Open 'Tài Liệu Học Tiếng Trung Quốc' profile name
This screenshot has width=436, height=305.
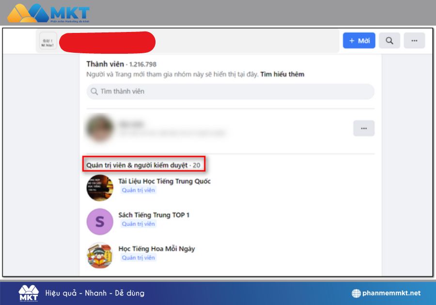pyautogui.click(x=165, y=182)
